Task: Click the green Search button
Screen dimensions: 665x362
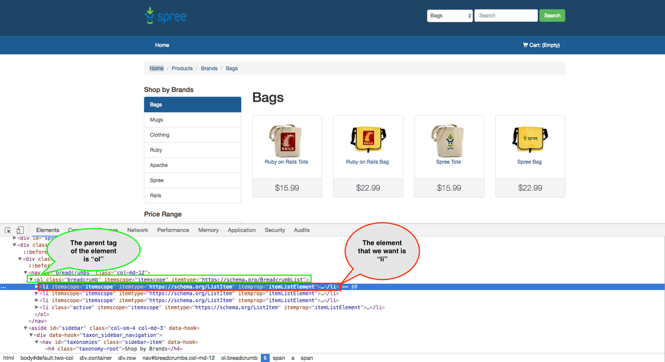Action: [552, 16]
